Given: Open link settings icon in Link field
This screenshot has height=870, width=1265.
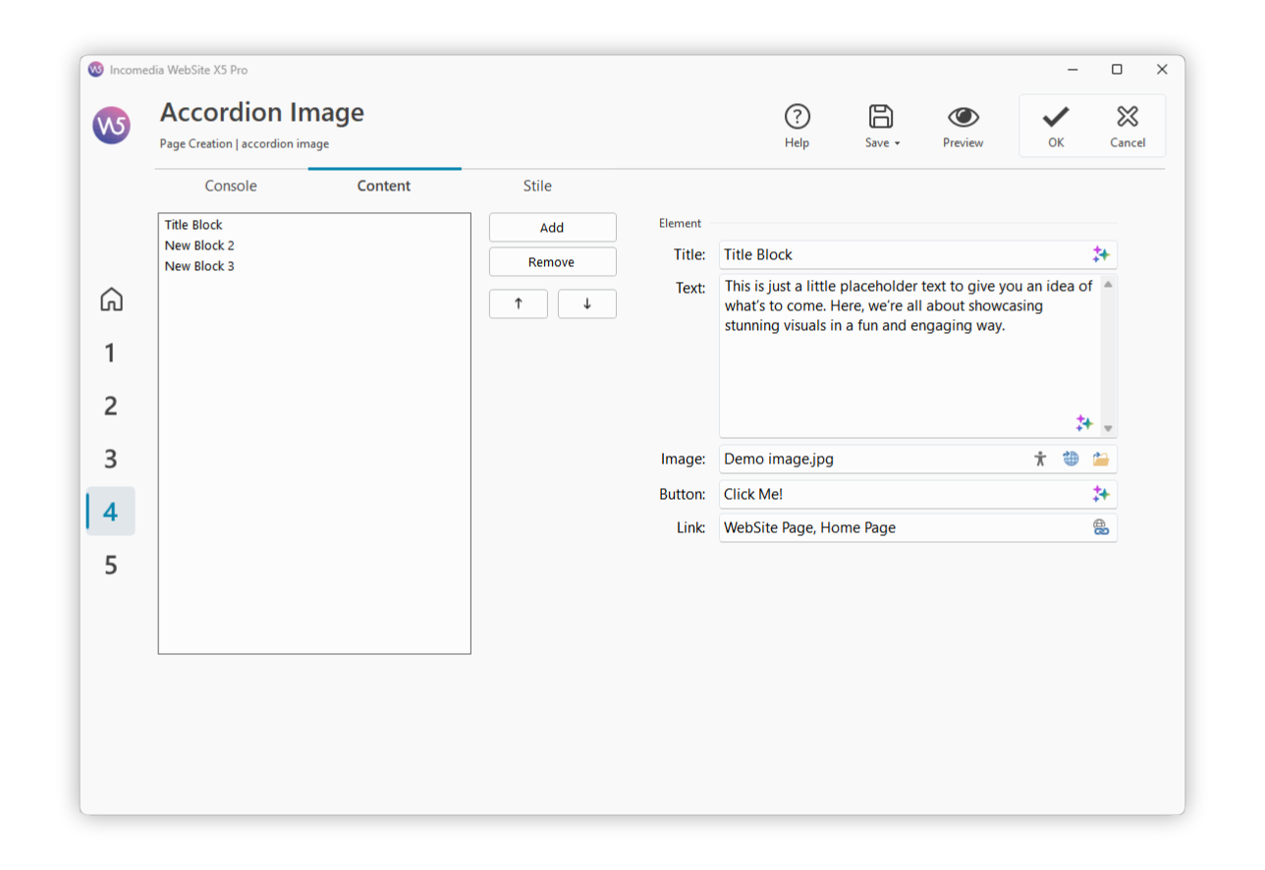Looking at the screenshot, I should (x=1100, y=527).
